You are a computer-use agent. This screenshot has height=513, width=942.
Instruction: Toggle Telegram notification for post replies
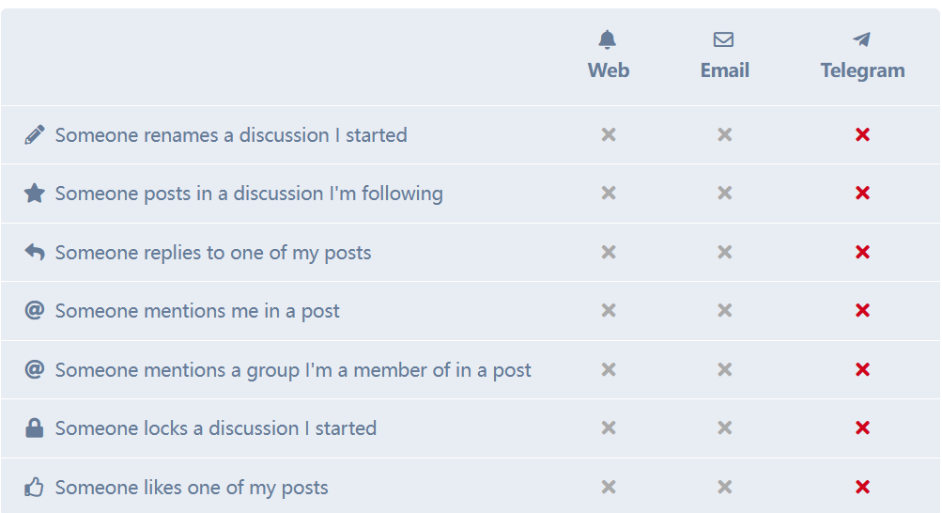863,252
